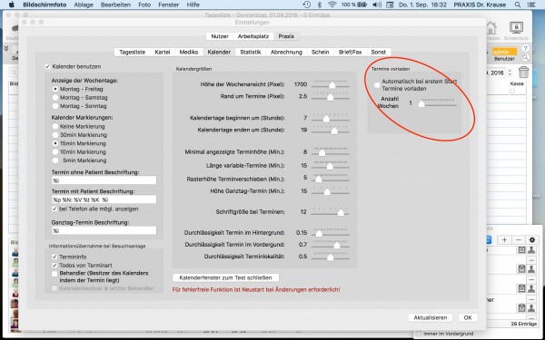Choose 10min Markierung radio button
Image resolution: width=545 pixels, height=340 pixels.
pyautogui.click(x=54, y=151)
